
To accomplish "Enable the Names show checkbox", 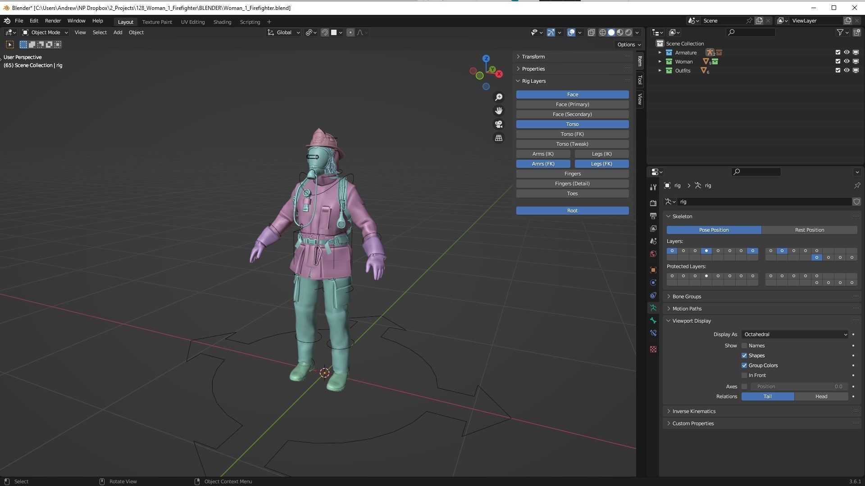I will pyautogui.click(x=744, y=346).
